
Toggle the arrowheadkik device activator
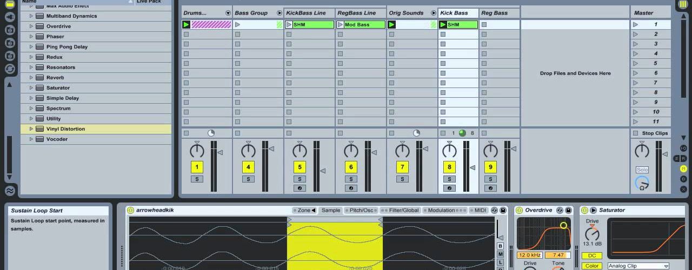(130, 210)
